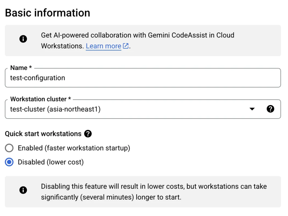Click the external link icon beside Learn more

(x=126, y=46)
